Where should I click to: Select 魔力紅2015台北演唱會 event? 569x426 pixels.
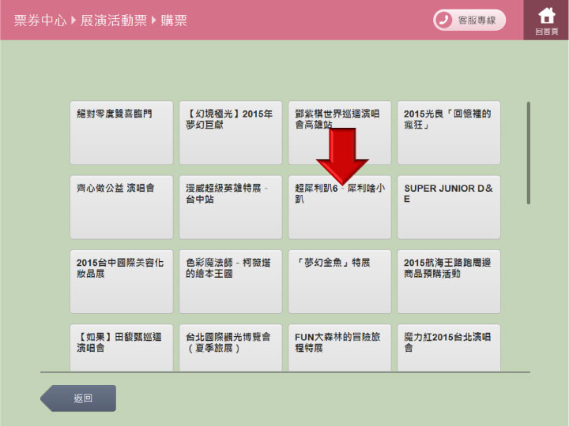tap(448, 347)
